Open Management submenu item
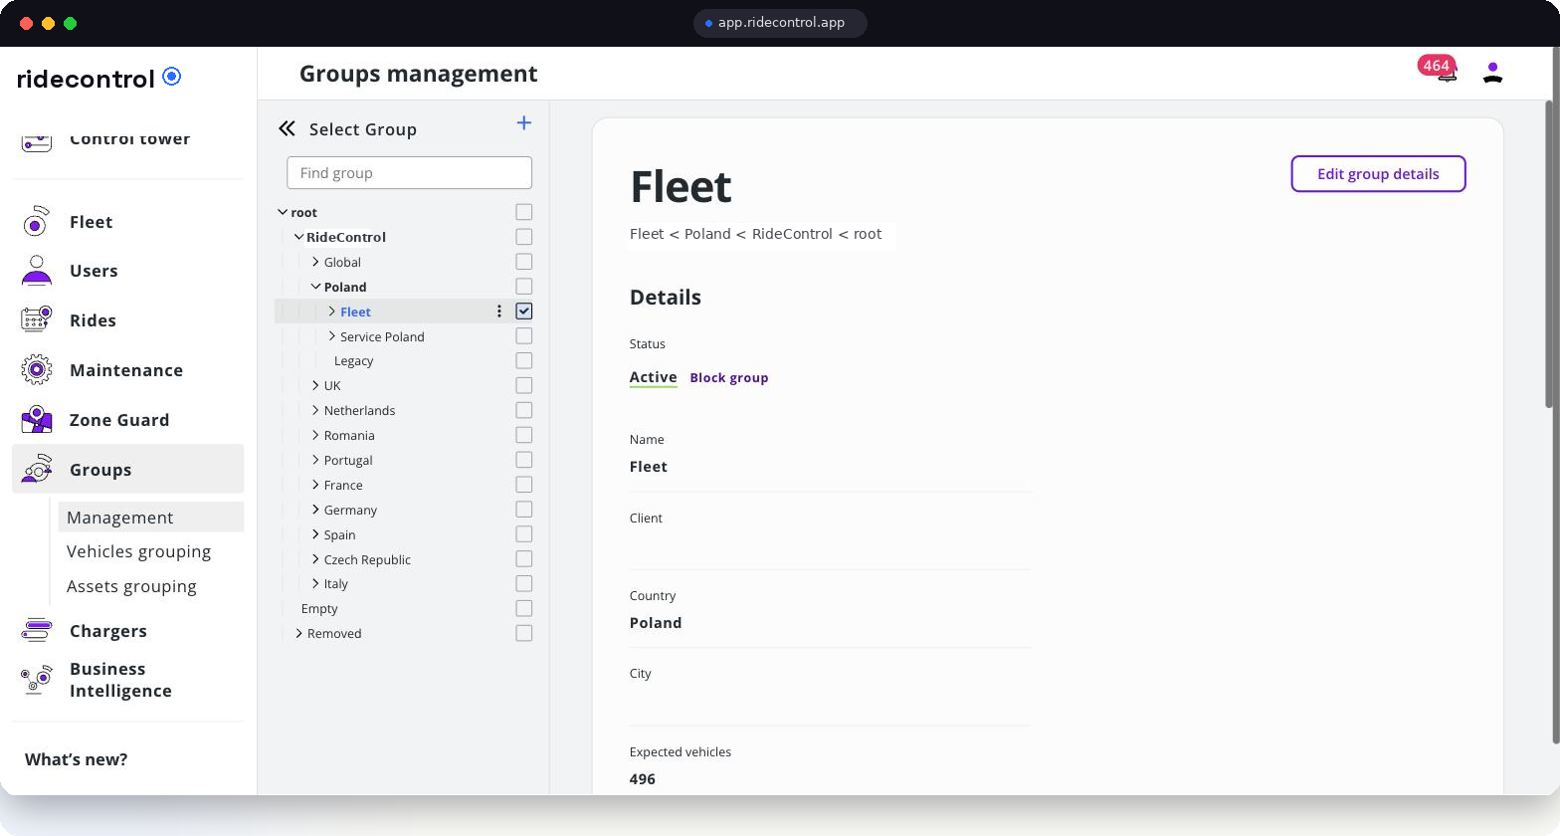Viewport: 1560px width, 836px height. 151,518
